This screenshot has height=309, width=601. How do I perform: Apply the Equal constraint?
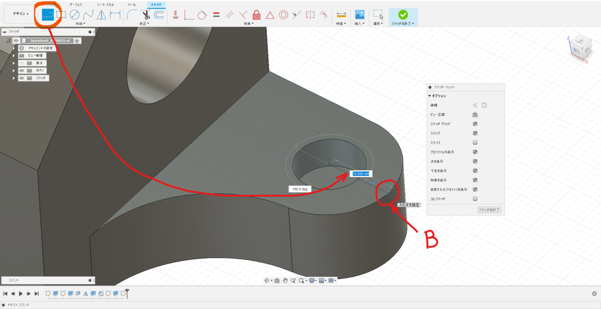(x=216, y=14)
